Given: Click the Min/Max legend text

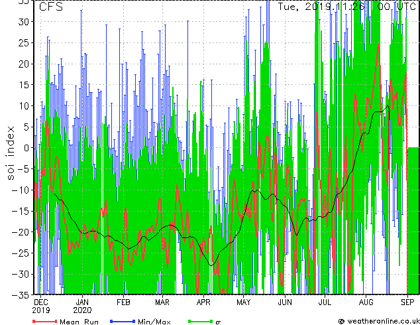Looking at the screenshot, I should click(154, 322).
